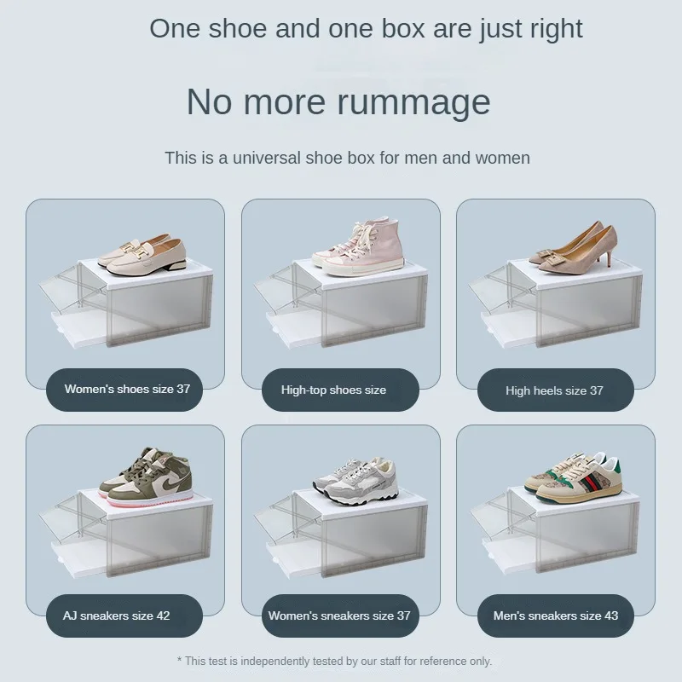This screenshot has width=682, height=682.
Task: Select the 'High heels size 37' label
Action: pyautogui.click(x=556, y=390)
